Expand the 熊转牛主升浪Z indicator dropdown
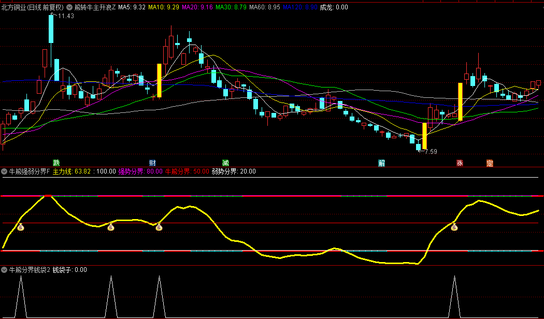The height and width of the screenshot is (319, 544). [69, 8]
